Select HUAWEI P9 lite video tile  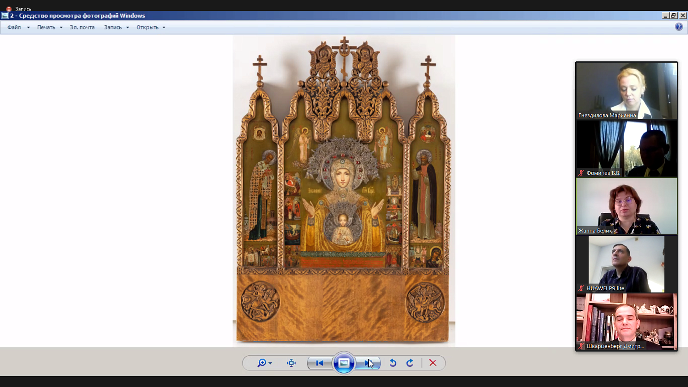click(x=627, y=264)
